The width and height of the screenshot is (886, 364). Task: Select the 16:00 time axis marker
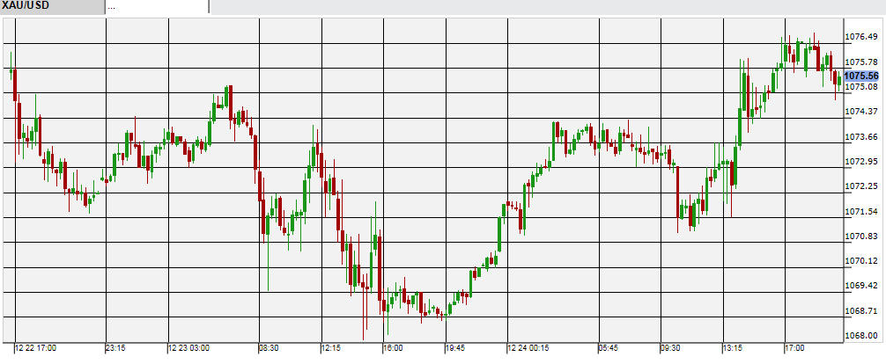[x=393, y=348]
